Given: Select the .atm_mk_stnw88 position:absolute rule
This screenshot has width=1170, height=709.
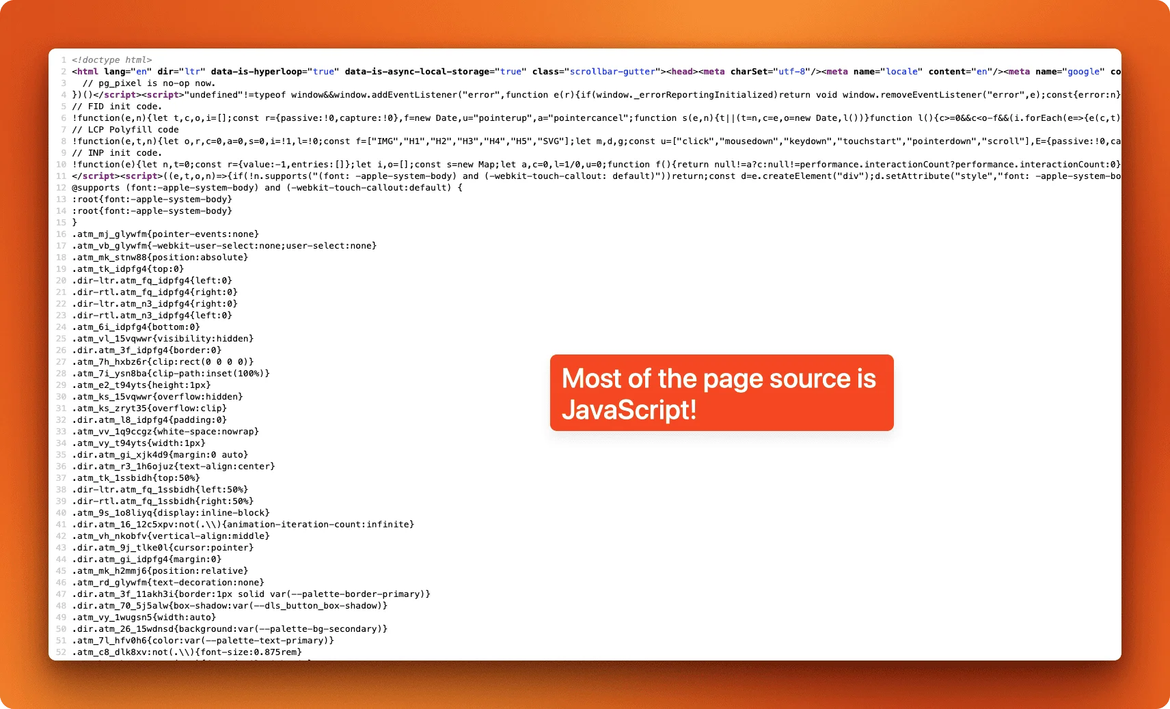Looking at the screenshot, I should (159, 258).
